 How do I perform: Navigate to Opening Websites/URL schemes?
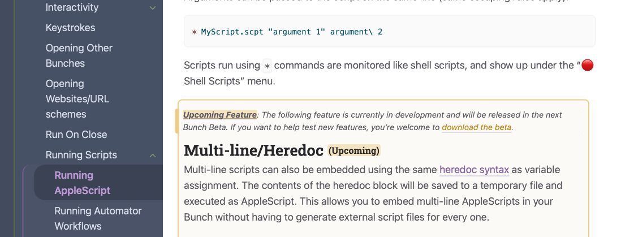[77, 99]
